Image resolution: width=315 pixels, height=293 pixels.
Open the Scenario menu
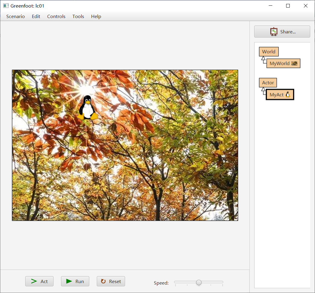click(16, 17)
